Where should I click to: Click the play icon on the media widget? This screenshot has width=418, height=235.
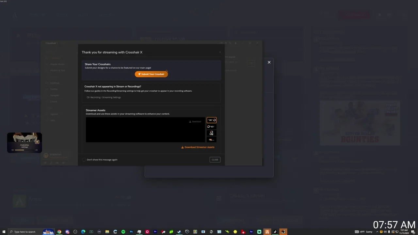pos(37,142)
